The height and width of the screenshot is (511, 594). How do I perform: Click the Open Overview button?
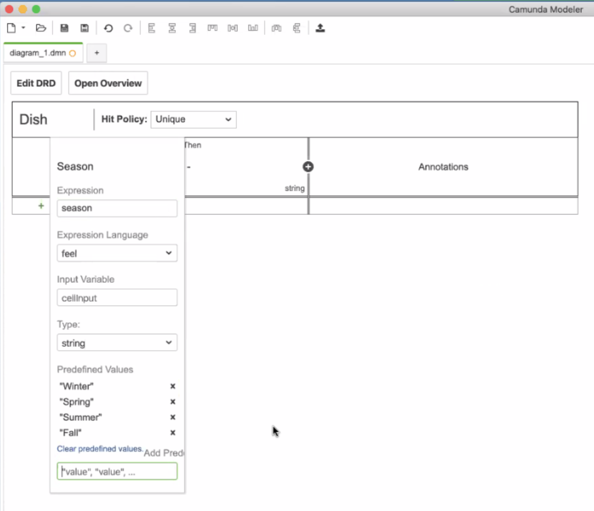pos(108,83)
